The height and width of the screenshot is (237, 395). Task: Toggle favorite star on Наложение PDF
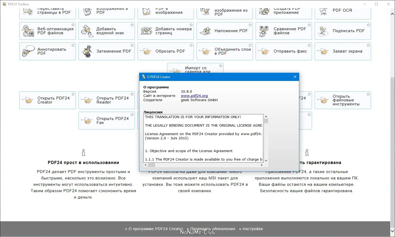pos(250,25)
